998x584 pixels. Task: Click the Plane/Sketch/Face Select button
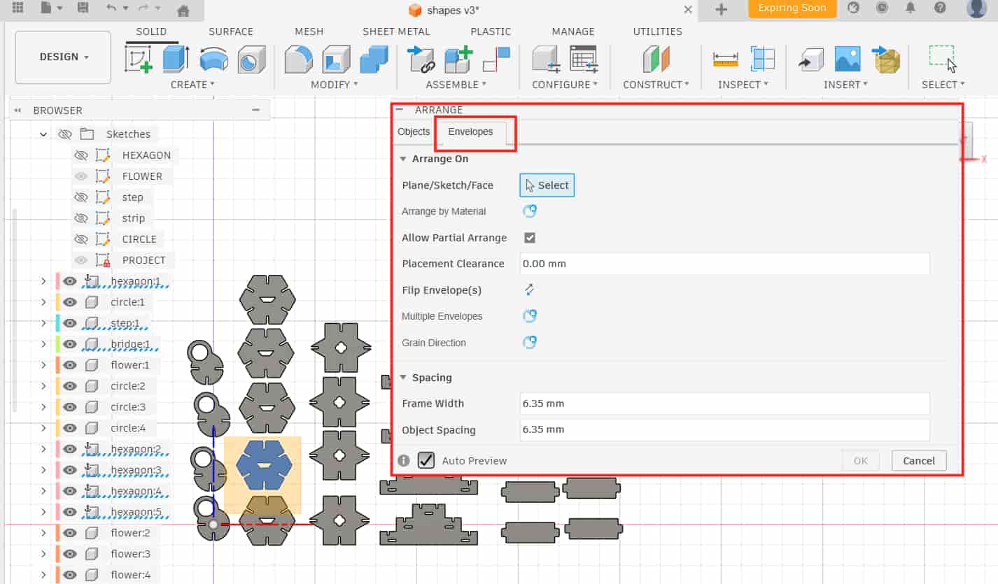pyautogui.click(x=547, y=185)
